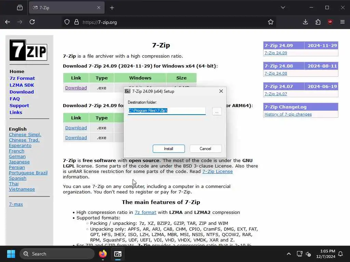Click the site padlock security icon
The width and height of the screenshot is (350, 262).
tap(76, 22)
